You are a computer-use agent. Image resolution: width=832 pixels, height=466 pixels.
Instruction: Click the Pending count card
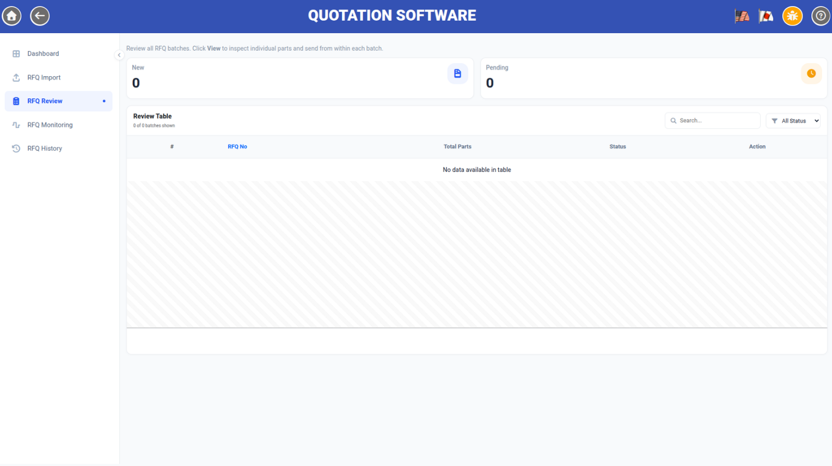(654, 78)
